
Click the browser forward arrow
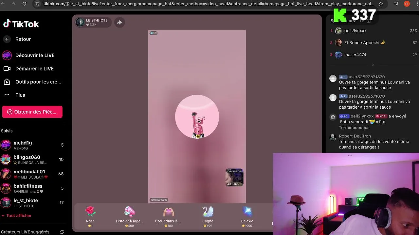click(13, 4)
